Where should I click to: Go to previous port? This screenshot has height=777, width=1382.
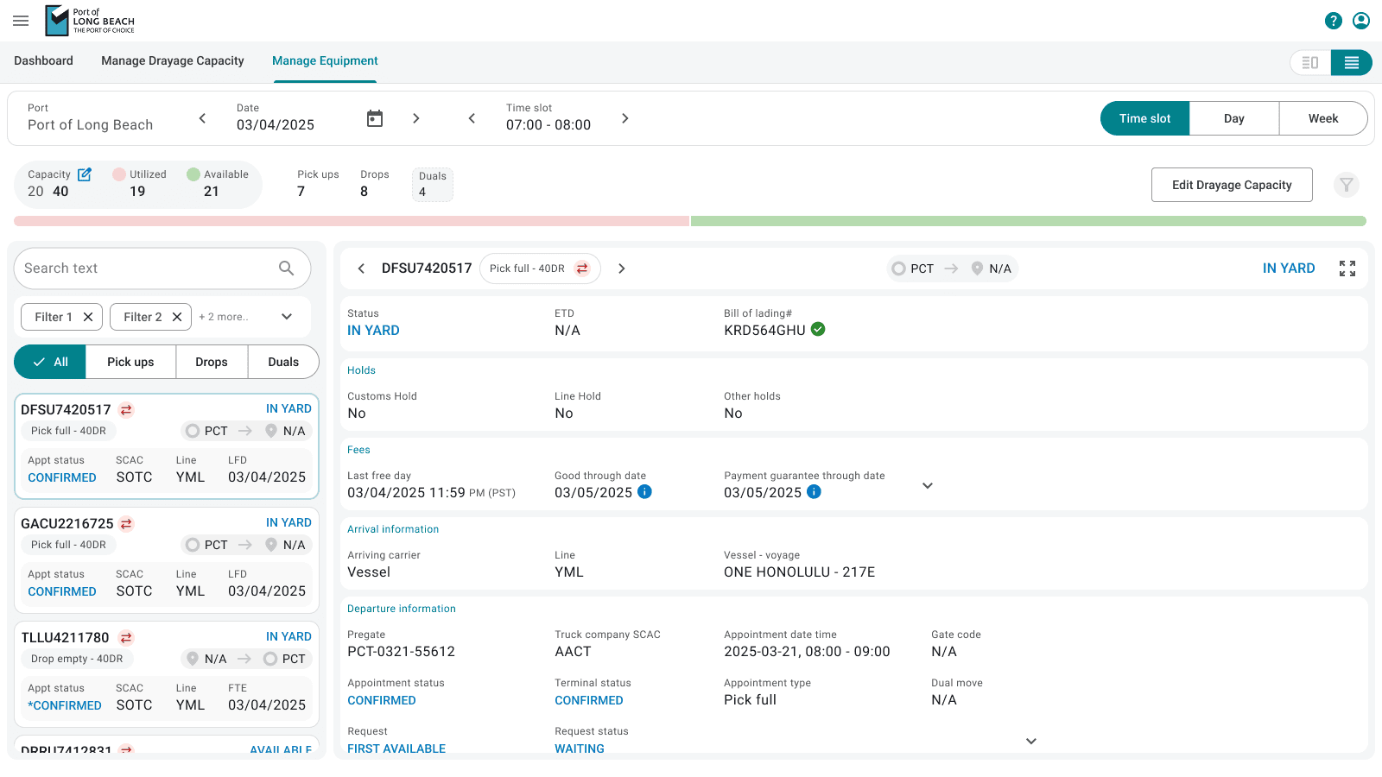(x=202, y=118)
